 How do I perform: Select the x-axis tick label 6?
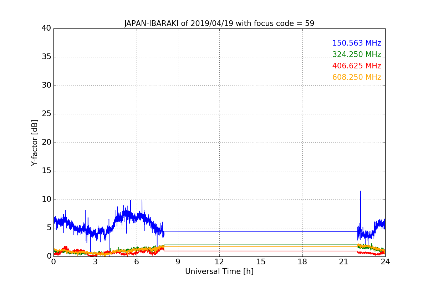(136, 261)
